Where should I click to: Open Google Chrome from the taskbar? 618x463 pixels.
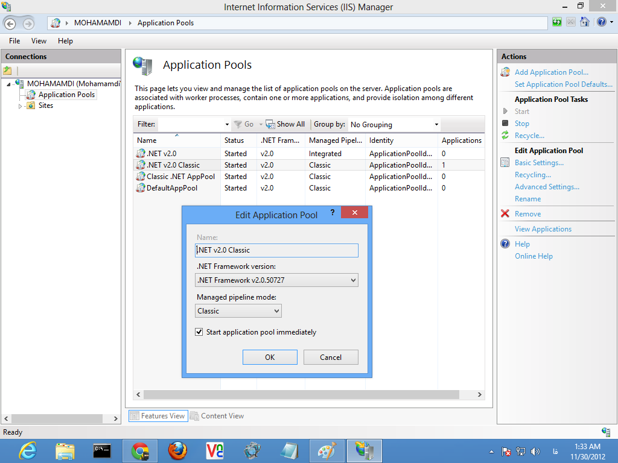click(x=140, y=450)
